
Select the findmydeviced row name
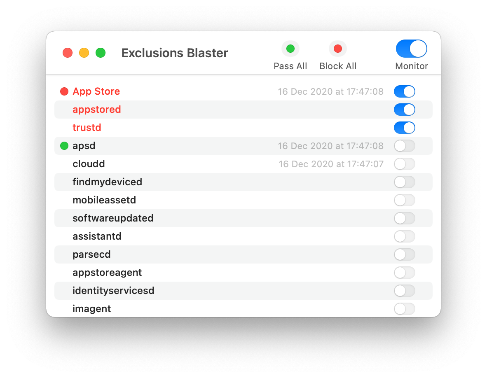107,182
